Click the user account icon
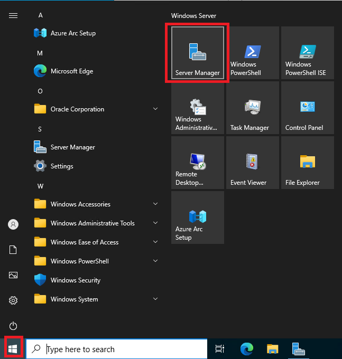The height and width of the screenshot is (359, 342). [13, 224]
